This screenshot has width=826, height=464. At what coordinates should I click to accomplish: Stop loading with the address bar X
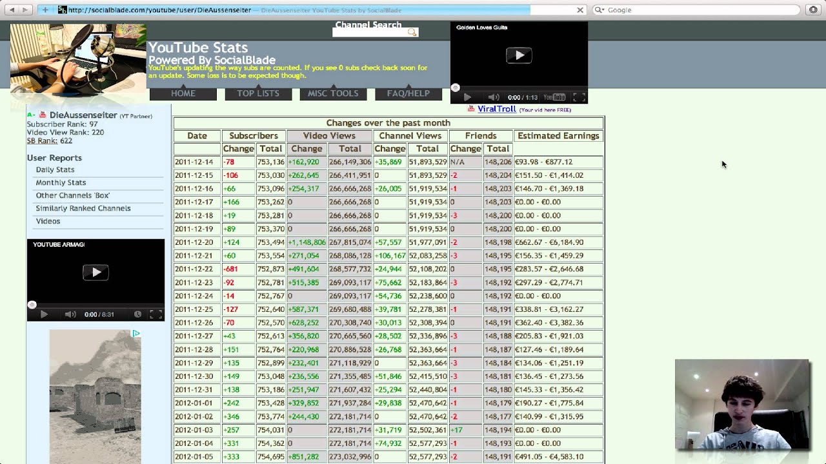pos(580,10)
